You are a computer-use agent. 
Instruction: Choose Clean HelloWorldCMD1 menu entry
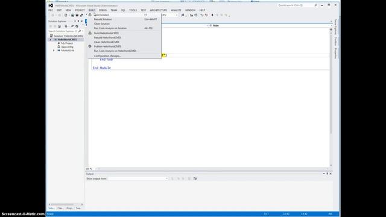point(124,42)
